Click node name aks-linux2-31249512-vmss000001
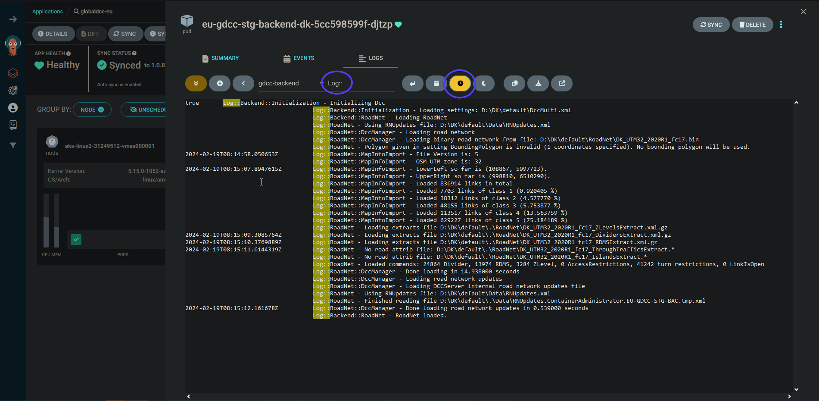The height and width of the screenshot is (401, 819). tap(109, 146)
